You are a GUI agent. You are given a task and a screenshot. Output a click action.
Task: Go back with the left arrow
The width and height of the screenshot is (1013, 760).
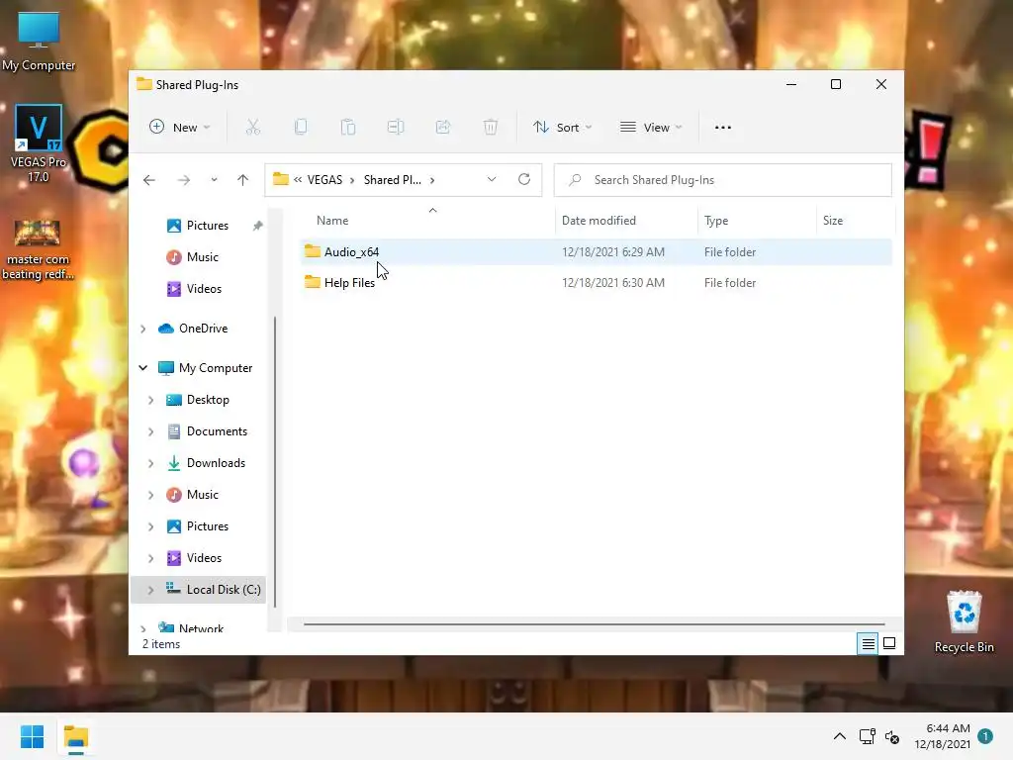coord(149,180)
